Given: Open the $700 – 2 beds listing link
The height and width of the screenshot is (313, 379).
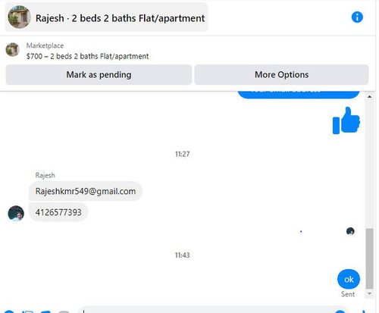Looking at the screenshot, I should (87, 56).
